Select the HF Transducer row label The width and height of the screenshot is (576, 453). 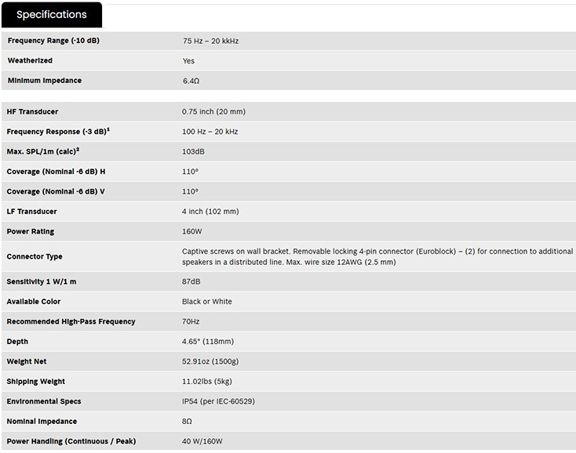point(32,112)
